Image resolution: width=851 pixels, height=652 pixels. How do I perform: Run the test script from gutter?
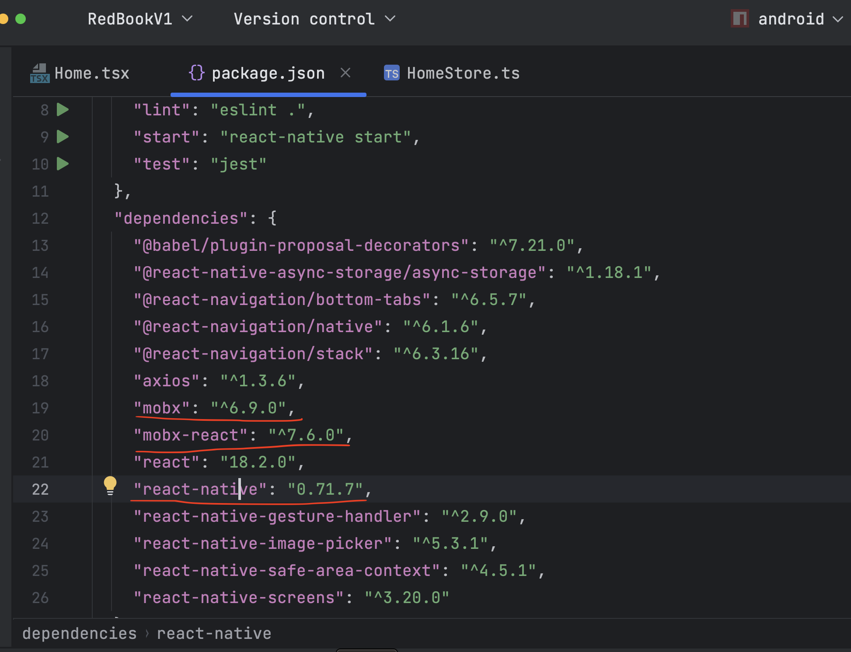63,164
